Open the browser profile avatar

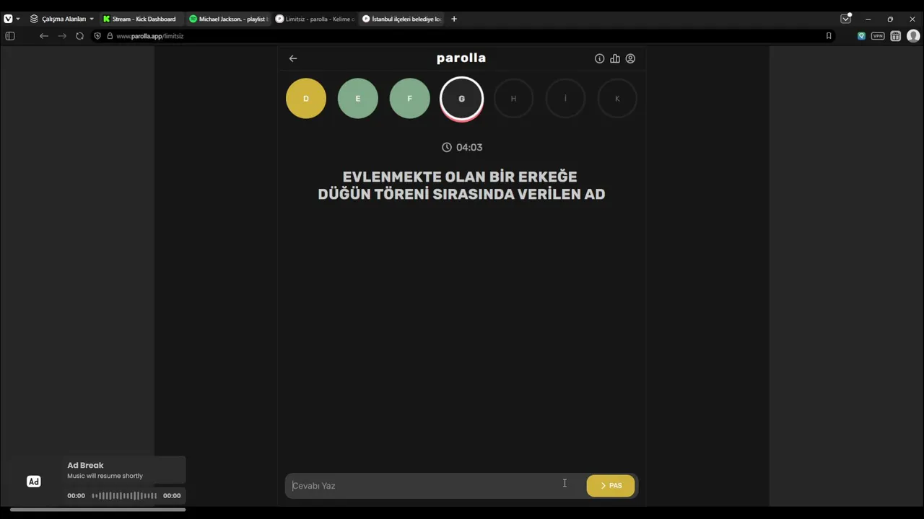[913, 36]
